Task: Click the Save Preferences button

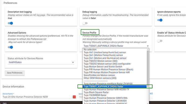Action: pos(15,73)
